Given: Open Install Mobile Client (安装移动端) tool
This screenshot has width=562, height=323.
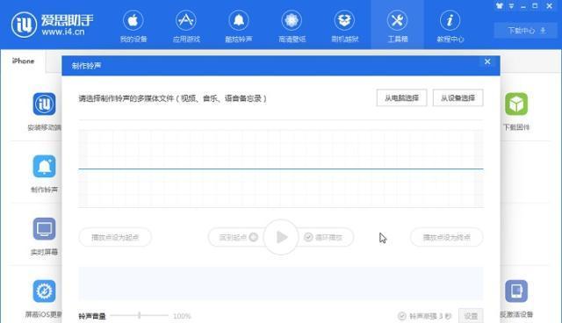Looking at the screenshot, I should [x=44, y=111].
